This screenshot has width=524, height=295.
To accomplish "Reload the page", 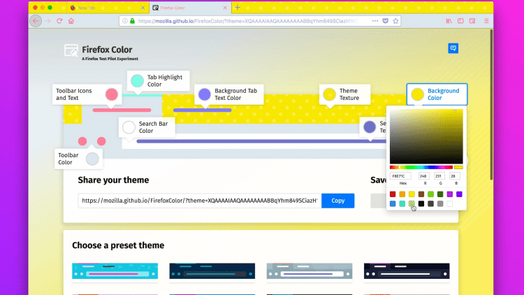I will click(59, 21).
